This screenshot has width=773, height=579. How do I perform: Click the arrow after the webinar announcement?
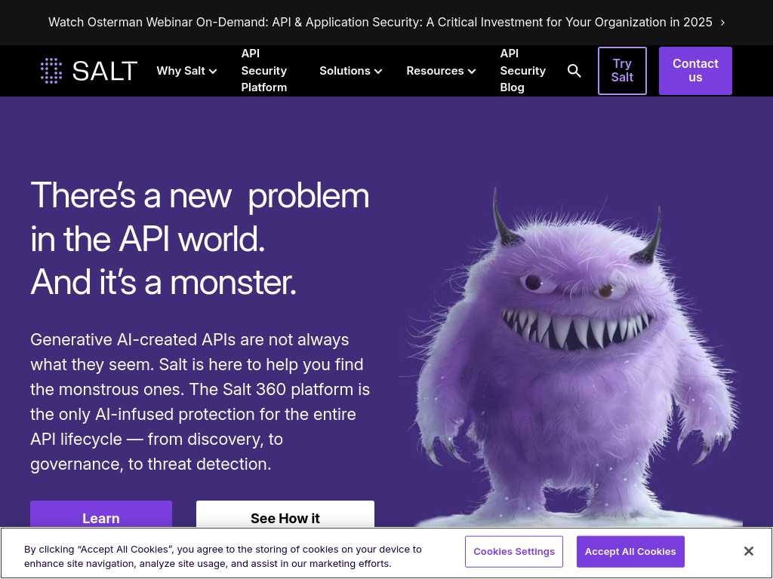722,23
